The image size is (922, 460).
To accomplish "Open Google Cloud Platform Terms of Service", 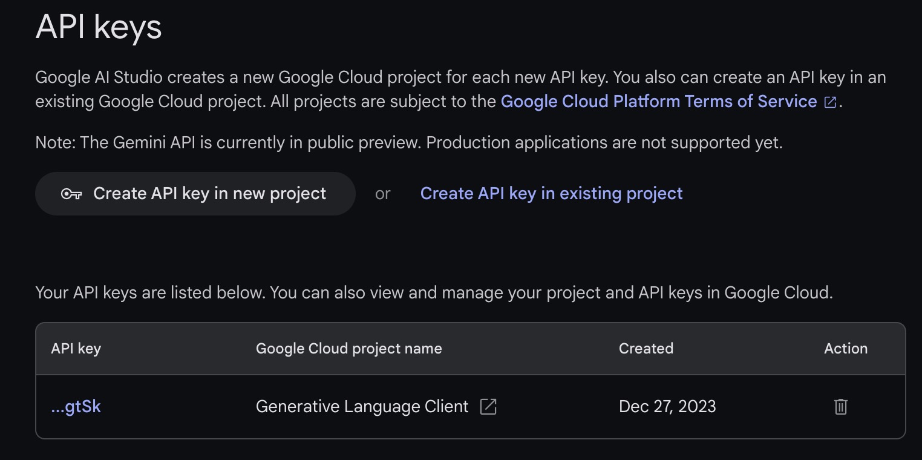I will (658, 101).
